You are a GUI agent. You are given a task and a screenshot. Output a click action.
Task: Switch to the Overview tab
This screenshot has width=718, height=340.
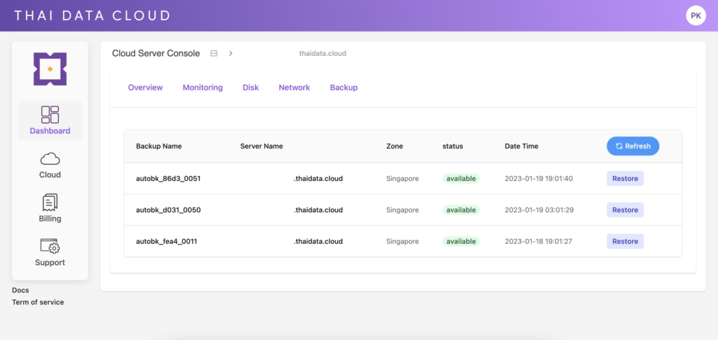(145, 88)
